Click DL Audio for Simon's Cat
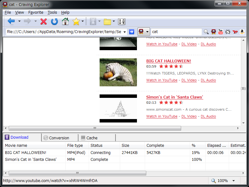 point(208,116)
